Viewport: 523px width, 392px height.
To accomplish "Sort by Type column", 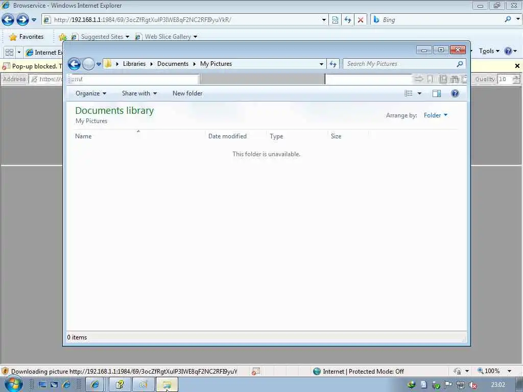I will coord(276,136).
